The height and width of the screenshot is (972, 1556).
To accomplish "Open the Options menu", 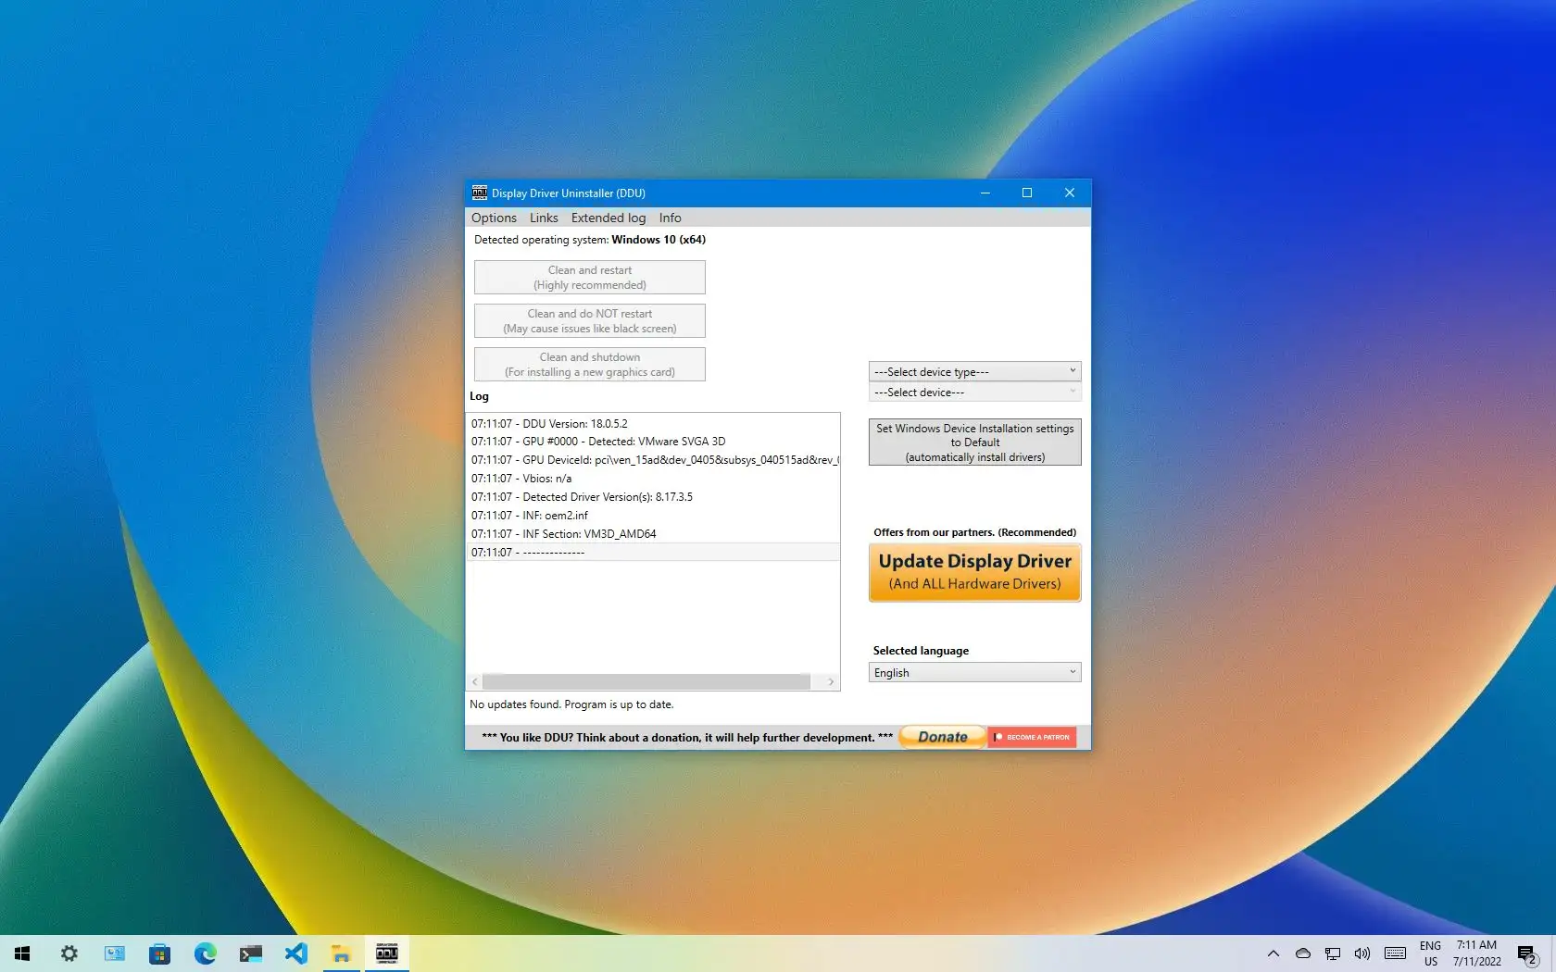I will 493,218.
